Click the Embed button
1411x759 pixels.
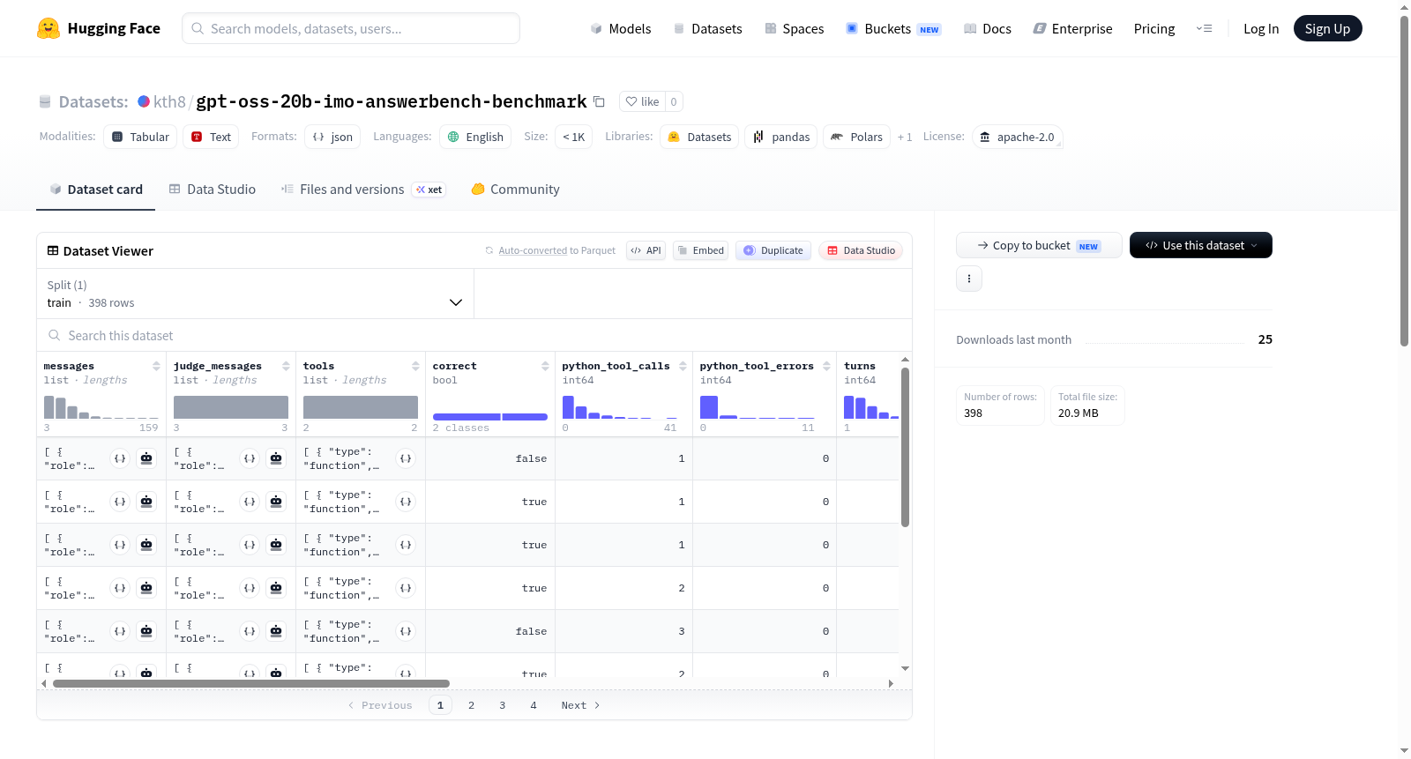coord(700,250)
